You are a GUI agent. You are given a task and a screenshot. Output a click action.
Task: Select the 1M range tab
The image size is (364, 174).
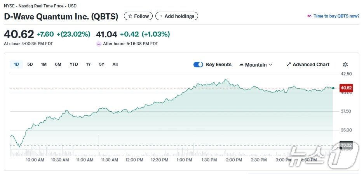[44, 64]
